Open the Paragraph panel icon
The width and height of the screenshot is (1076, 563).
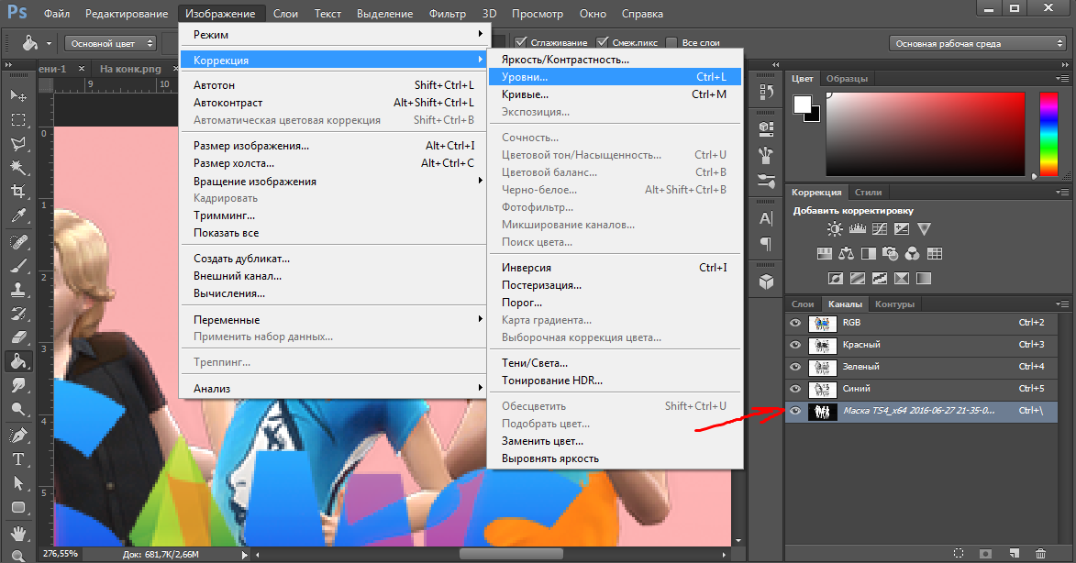(x=767, y=243)
